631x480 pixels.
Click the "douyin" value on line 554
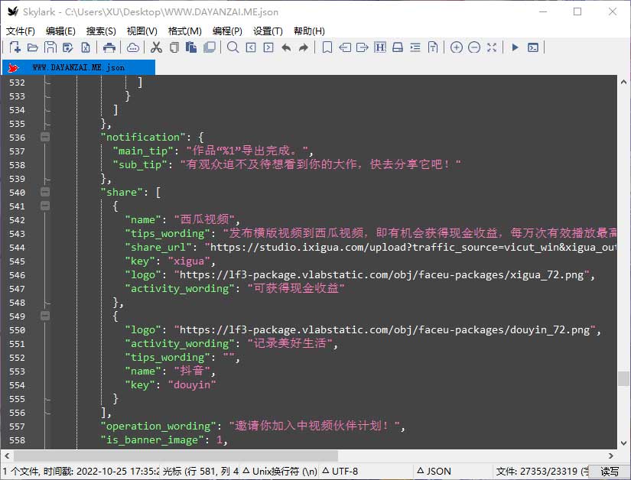pos(192,384)
